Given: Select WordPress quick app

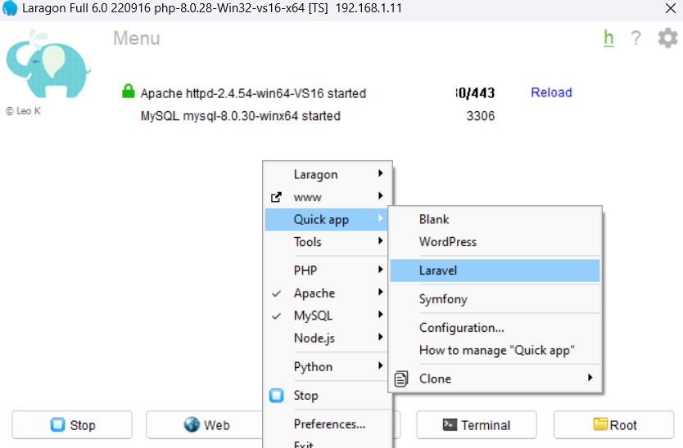Looking at the screenshot, I should click(x=495, y=242).
